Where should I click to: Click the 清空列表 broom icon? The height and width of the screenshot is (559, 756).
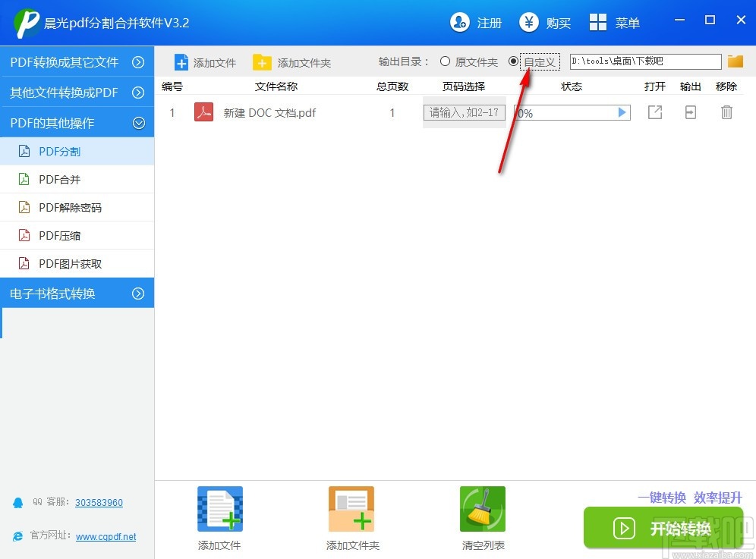(483, 508)
